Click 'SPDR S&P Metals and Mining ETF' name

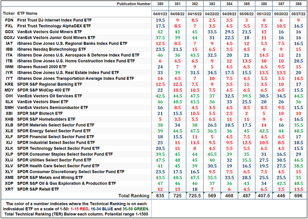50,177
